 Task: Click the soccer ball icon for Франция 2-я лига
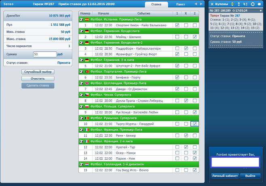pos(81,141)
